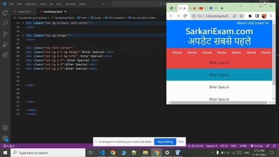Click html breadcrumb item
The width and height of the screenshot is (279, 157).
[x=82, y=18]
